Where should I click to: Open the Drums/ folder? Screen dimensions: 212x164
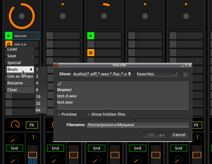click(123, 90)
